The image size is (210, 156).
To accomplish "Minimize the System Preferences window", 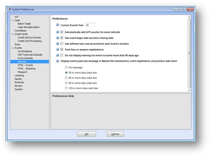I will (x=176, y=9).
